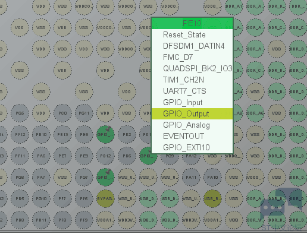
Task: Pick the highlighted GPIO_Output entry
Action: tap(192, 113)
